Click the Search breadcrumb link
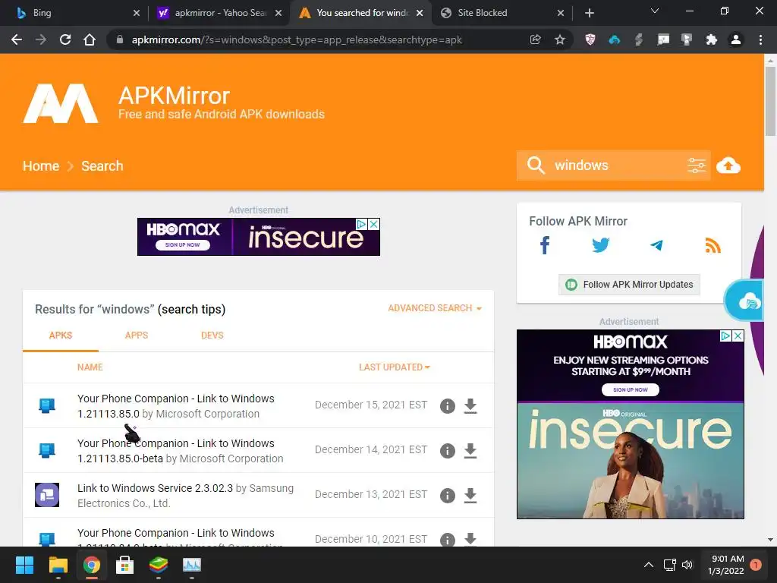777x583 pixels. click(x=102, y=165)
